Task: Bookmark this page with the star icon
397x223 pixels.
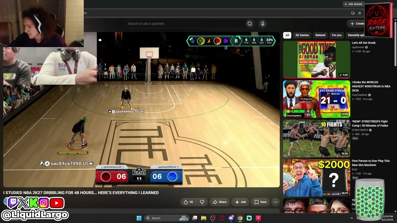Action: [x=359, y=13]
